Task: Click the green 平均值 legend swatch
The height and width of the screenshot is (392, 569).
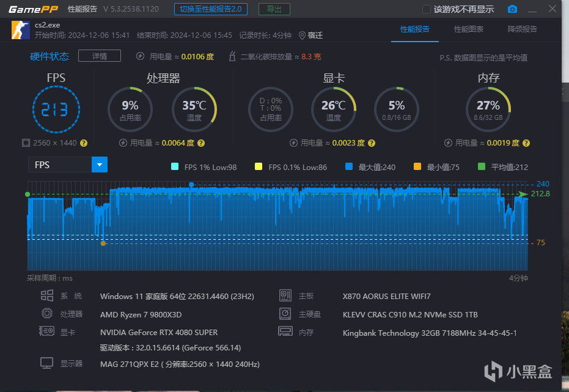Action: click(482, 166)
